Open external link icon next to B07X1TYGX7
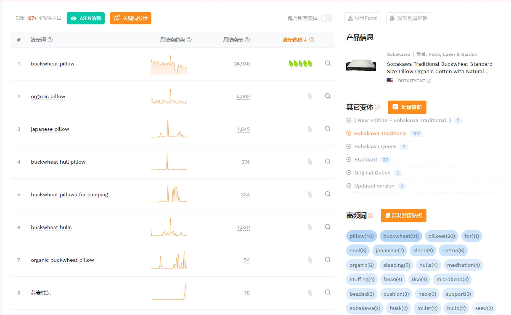 (x=429, y=81)
